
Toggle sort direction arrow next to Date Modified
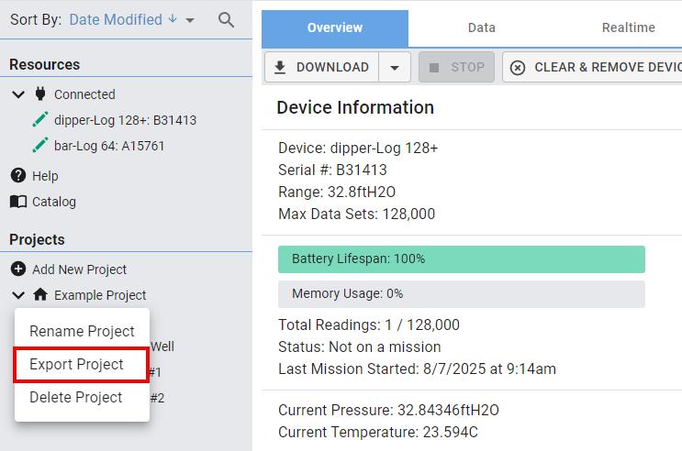click(x=172, y=19)
